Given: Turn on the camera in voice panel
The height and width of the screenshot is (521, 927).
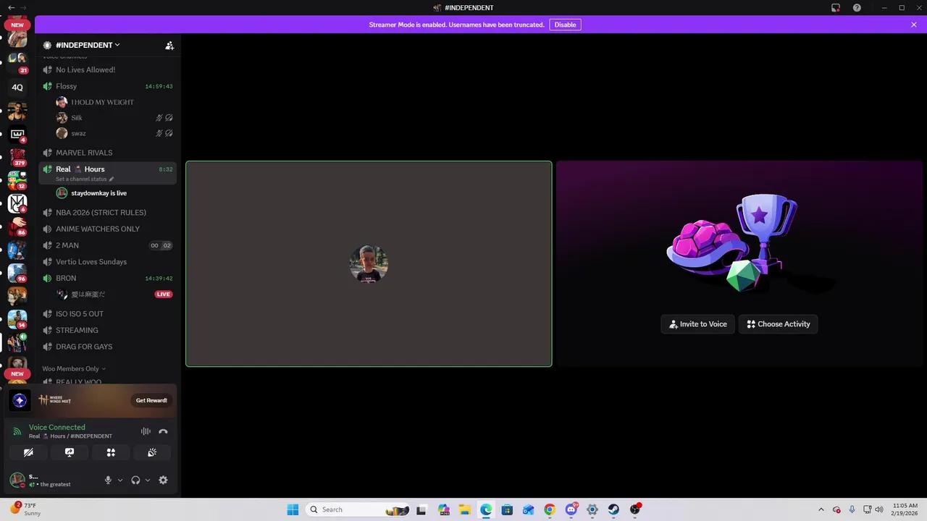Looking at the screenshot, I should pos(28,452).
